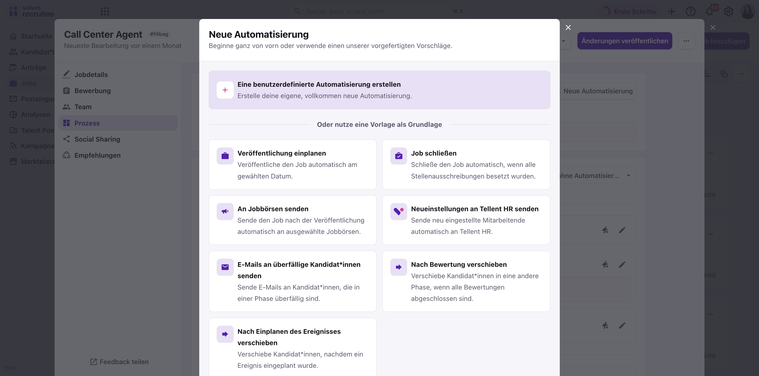The width and height of the screenshot is (759, 376).
Task: Open the notifications bell icon
Action: point(709,12)
